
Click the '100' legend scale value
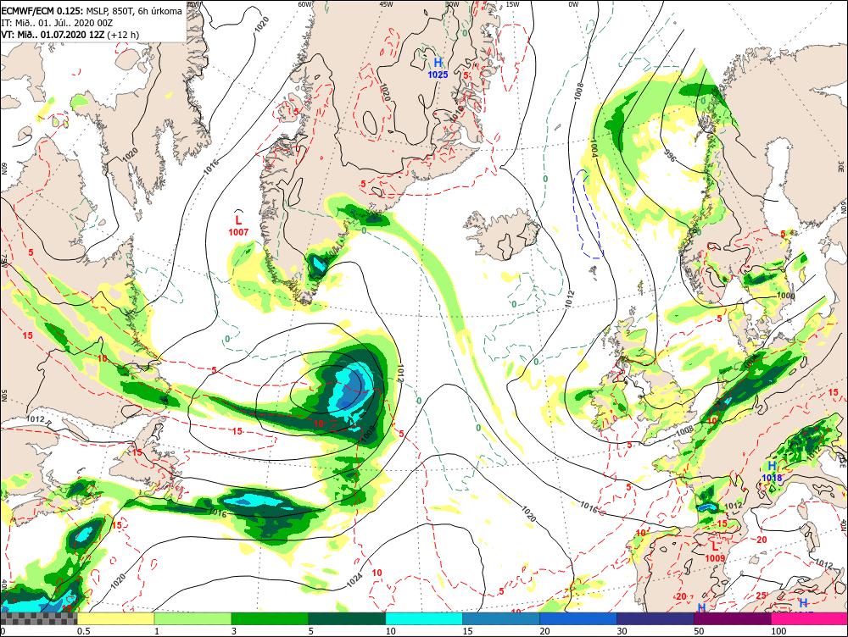pos(778,631)
